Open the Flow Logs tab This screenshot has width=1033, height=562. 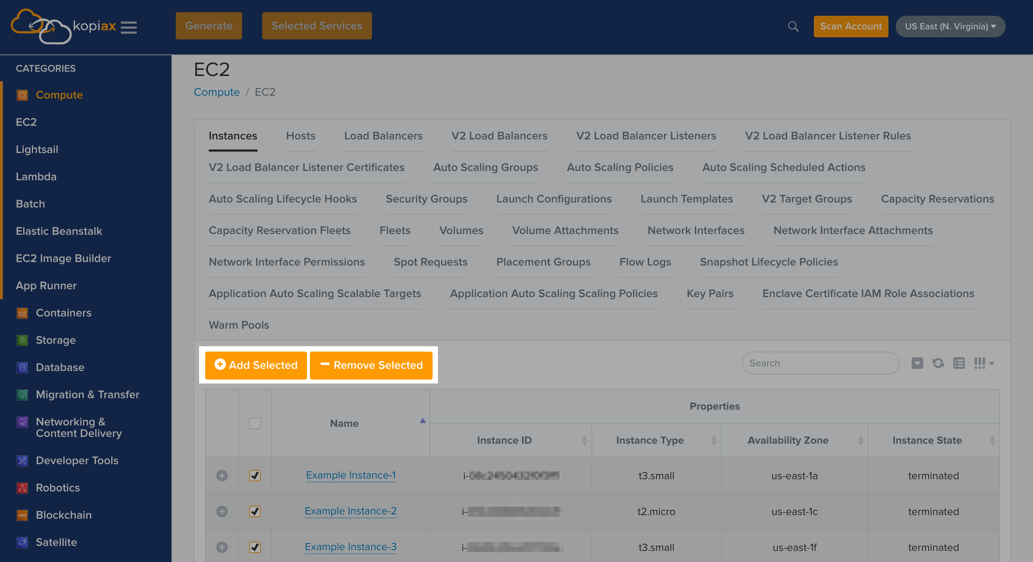click(645, 262)
